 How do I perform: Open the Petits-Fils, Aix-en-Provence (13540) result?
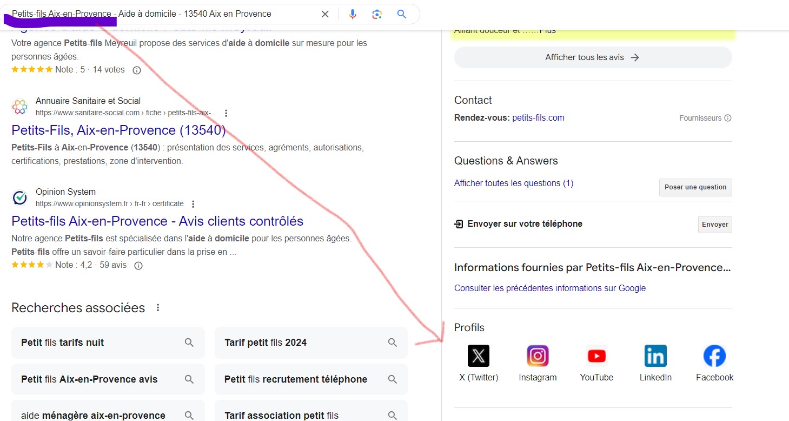click(118, 130)
